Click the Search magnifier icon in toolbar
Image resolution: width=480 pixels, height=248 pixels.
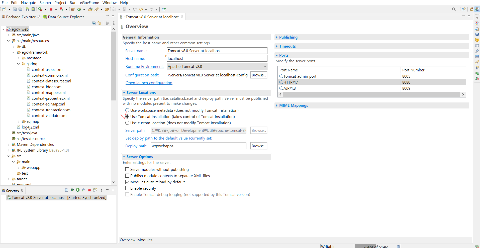454,9
